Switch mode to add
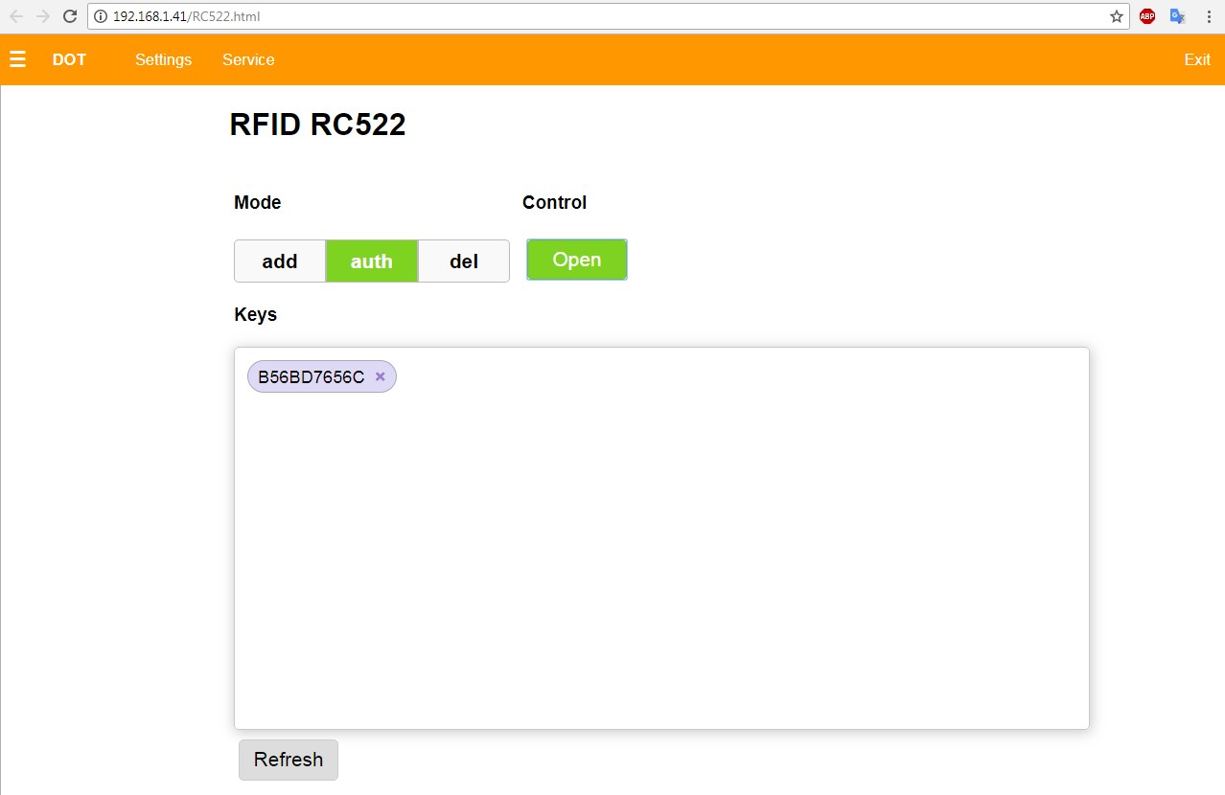The height and width of the screenshot is (795, 1225). pos(280,261)
